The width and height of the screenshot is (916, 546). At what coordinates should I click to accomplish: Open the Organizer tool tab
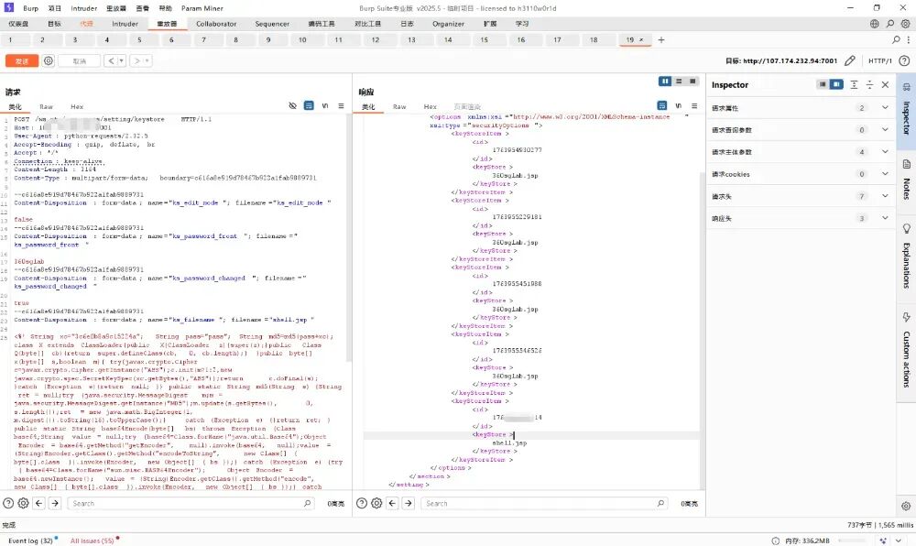click(x=448, y=24)
